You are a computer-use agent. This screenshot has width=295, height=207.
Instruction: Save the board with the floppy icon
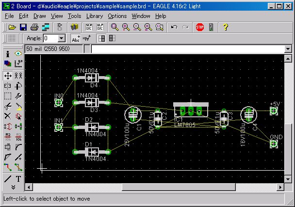click(23, 27)
